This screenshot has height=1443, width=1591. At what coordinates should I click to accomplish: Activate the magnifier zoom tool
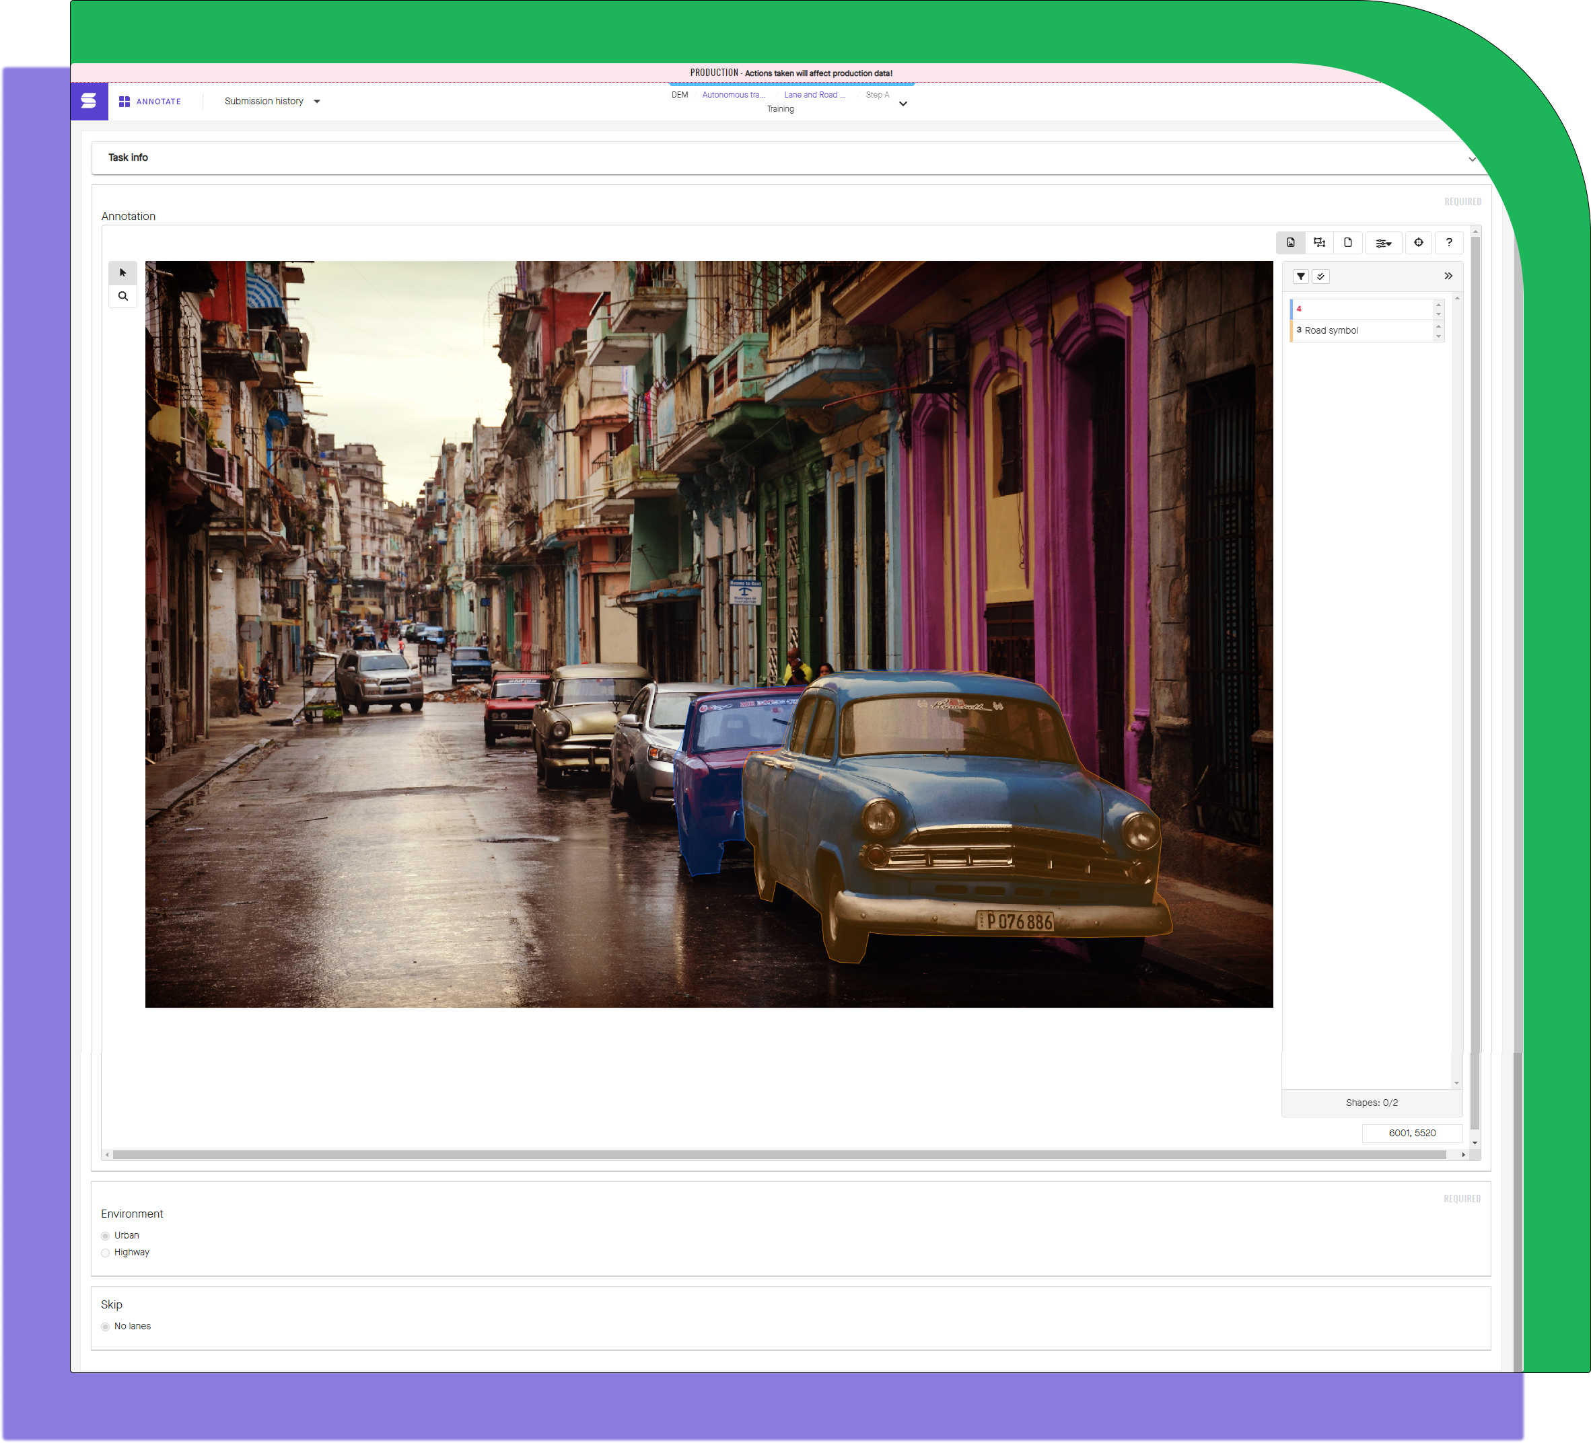coord(122,297)
